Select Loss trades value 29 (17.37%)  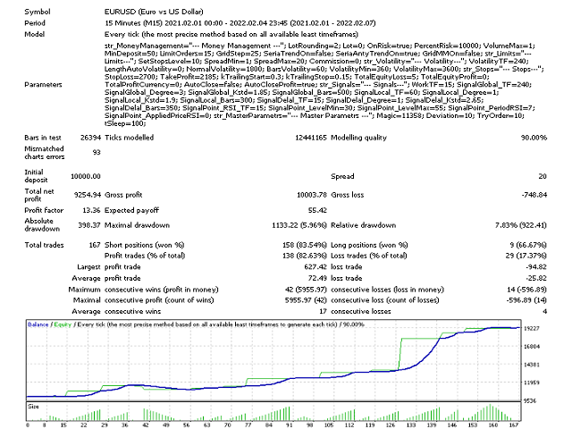tap(526, 256)
